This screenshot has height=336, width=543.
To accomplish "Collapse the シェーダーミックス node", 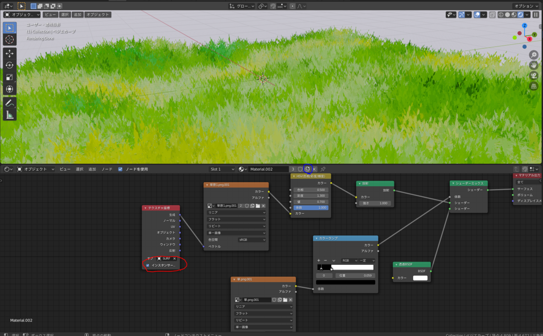I will (453, 183).
